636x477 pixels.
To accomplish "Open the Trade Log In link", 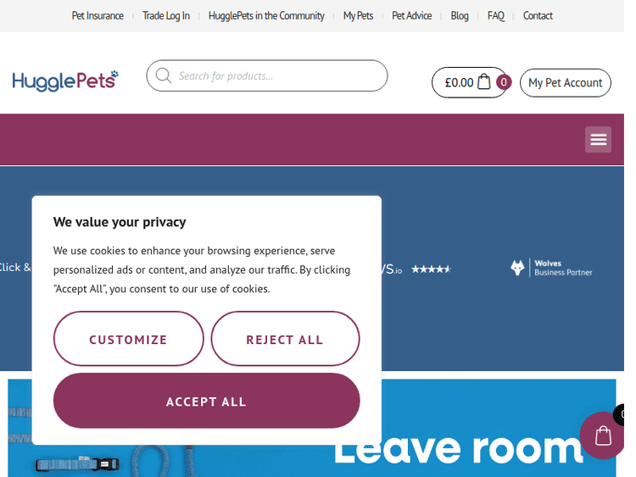I will tap(166, 15).
